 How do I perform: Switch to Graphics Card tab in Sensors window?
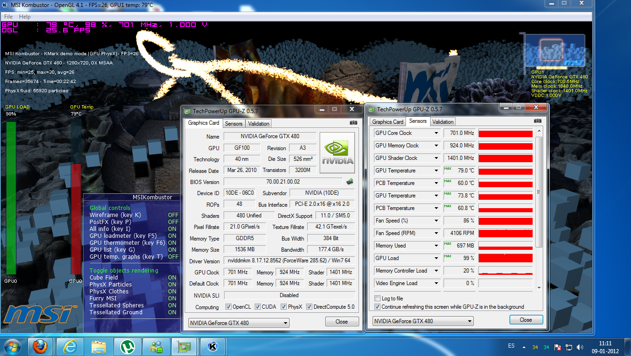click(388, 122)
